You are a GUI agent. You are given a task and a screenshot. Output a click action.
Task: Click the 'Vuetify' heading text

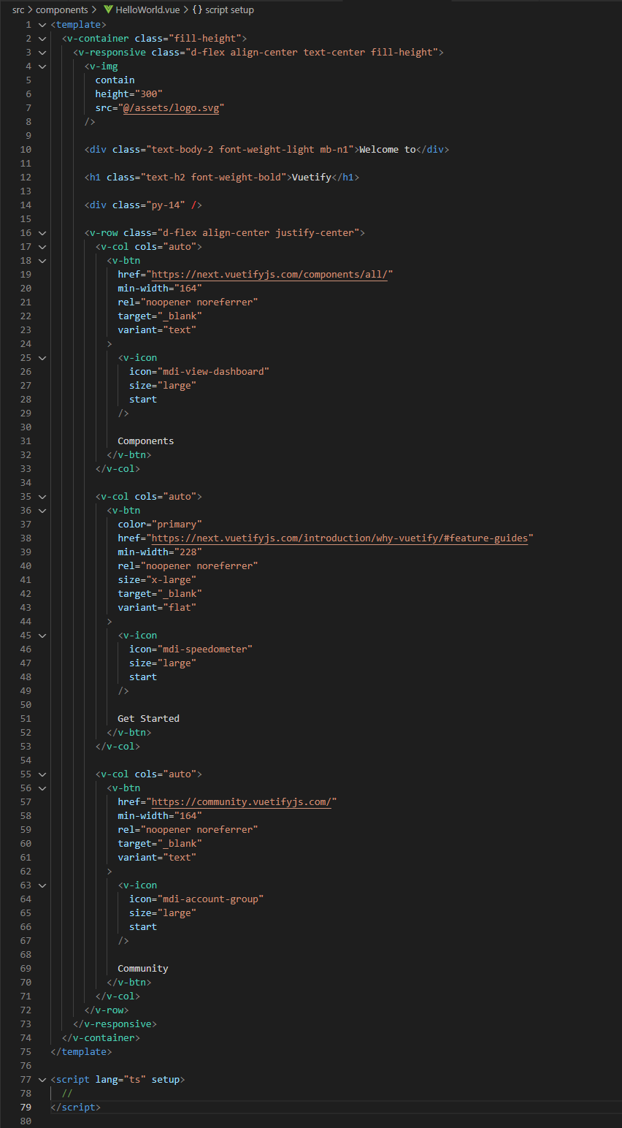[x=312, y=178]
